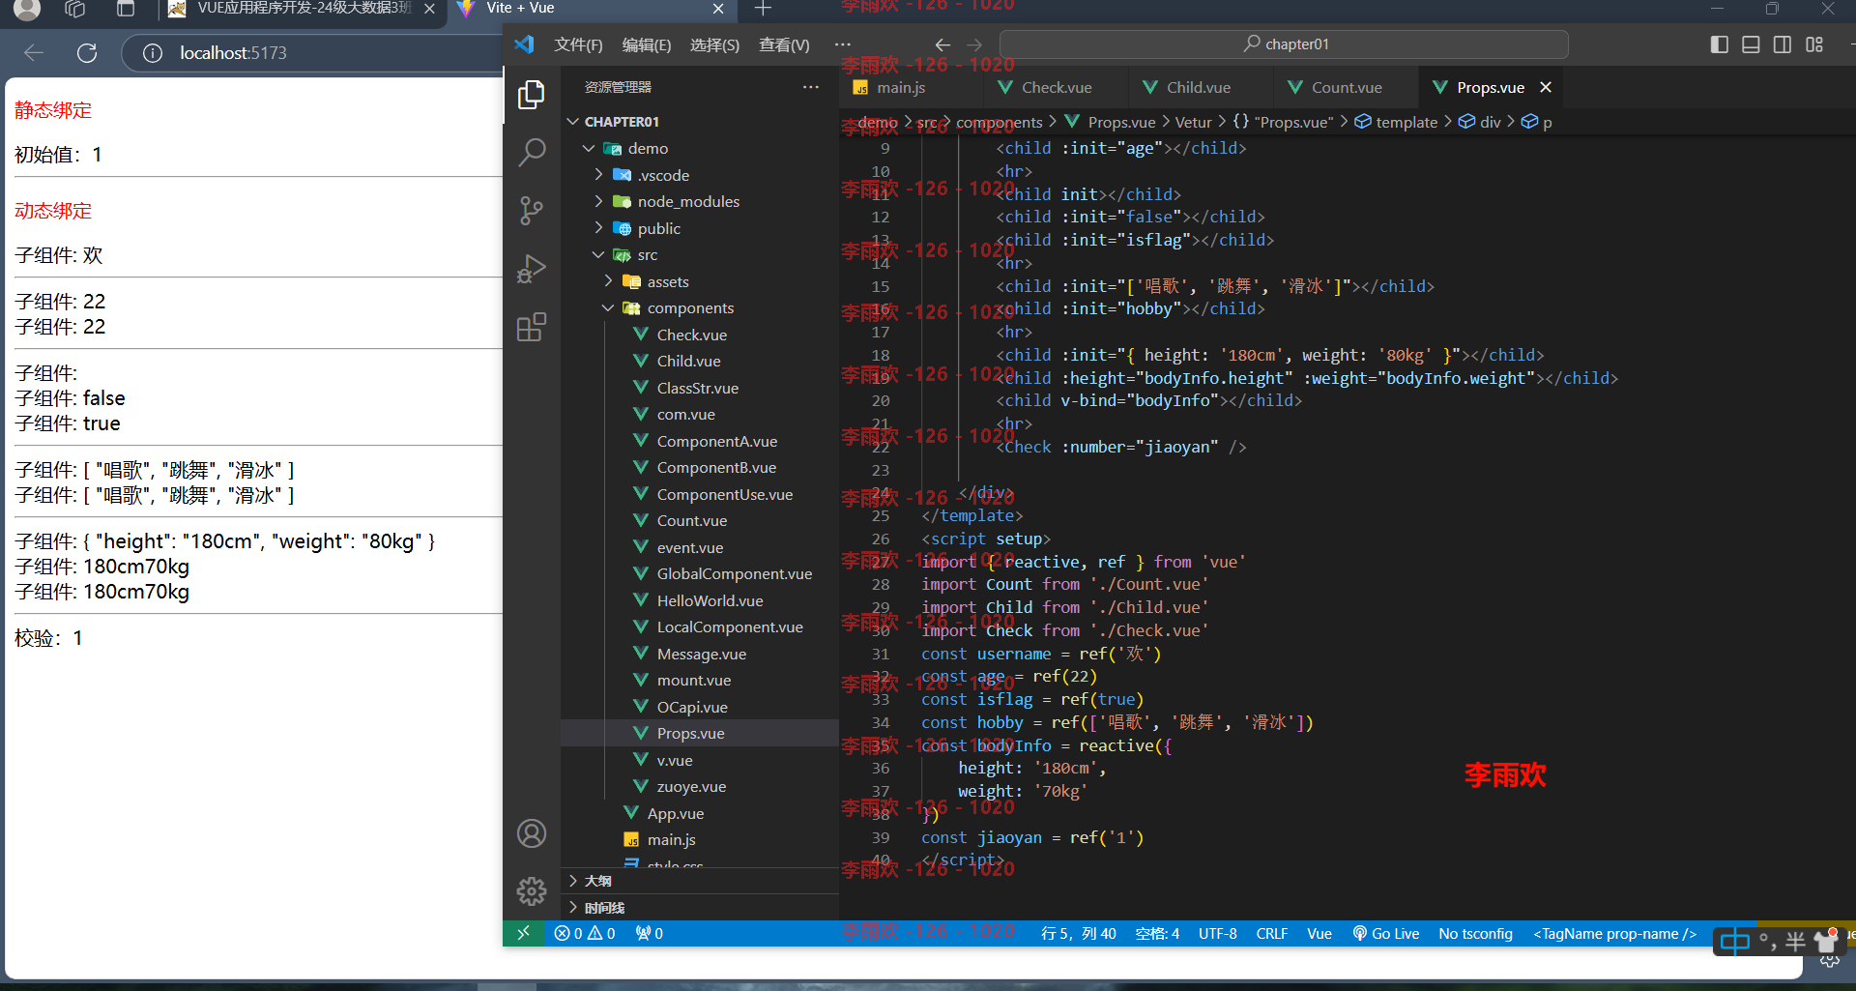Open the 文件(F) menu
The image size is (1856, 991).
578,44
